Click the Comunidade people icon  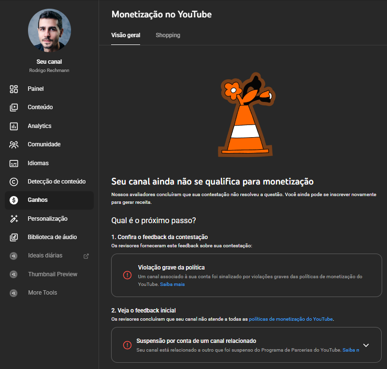pos(14,144)
